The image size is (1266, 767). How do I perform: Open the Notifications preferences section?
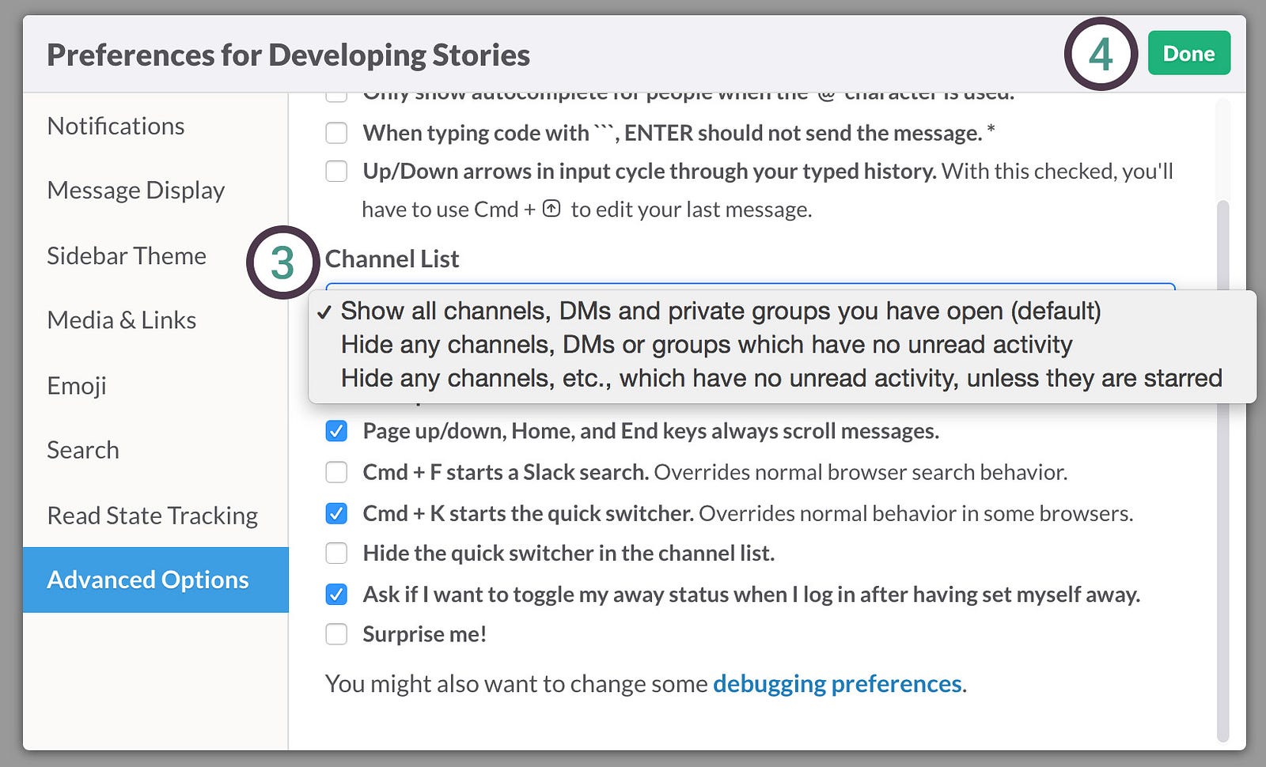click(116, 127)
